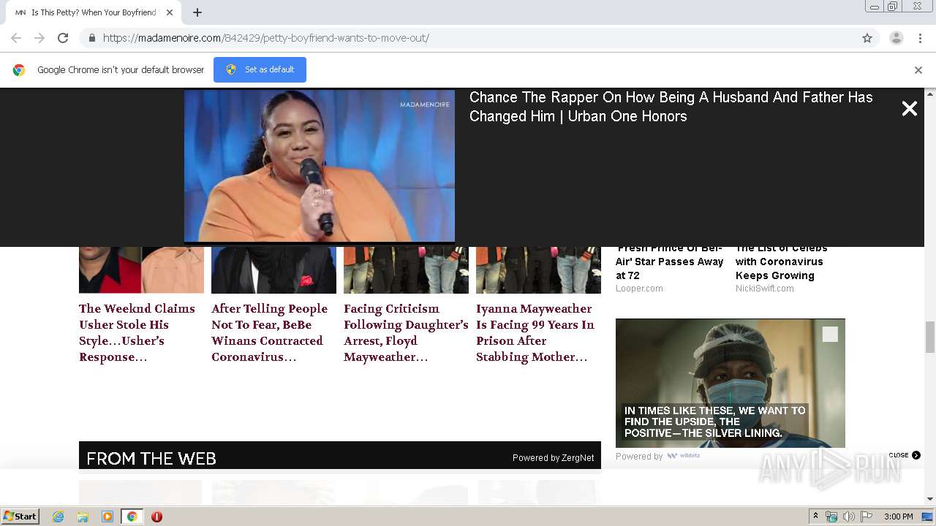
Task: Open the Chrome profile avatar menu
Action: coord(897,38)
